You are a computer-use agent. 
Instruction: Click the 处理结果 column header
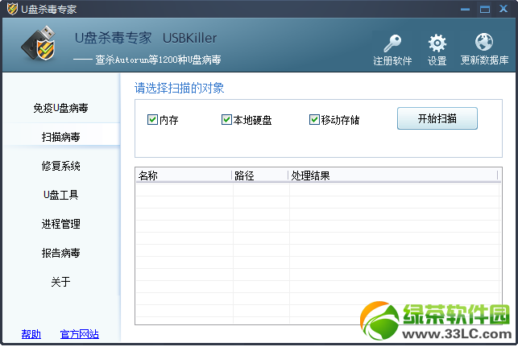[393, 175]
